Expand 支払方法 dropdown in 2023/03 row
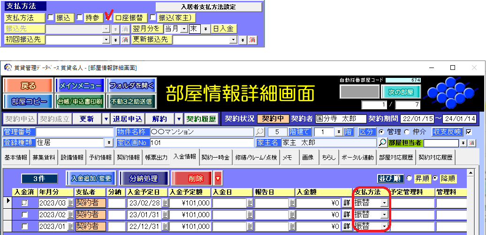 [384, 203]
